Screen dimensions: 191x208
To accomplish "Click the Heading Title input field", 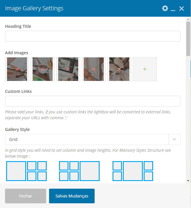I will click(x=93, y=36).
